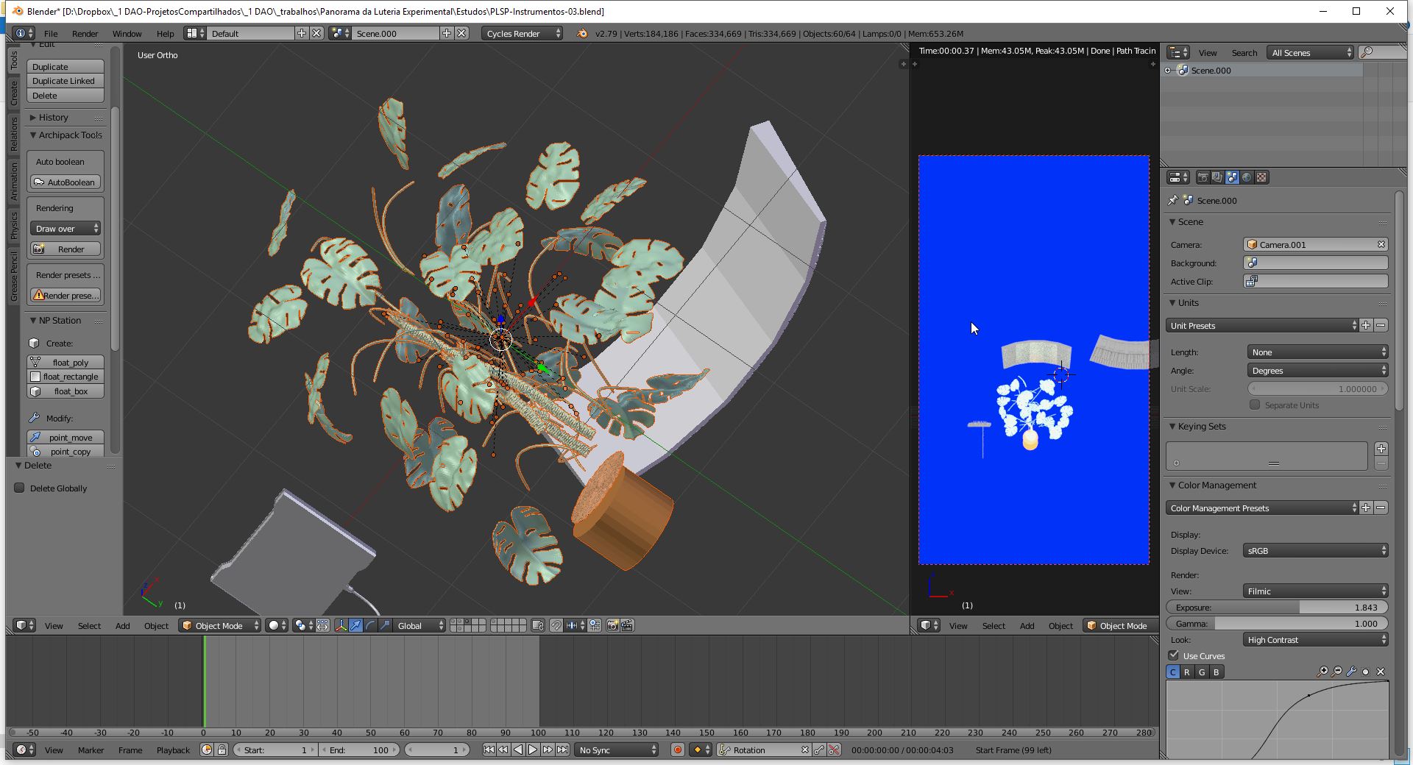The height and width of the screenshot is (765, 1413).
Task: Click the AutoBoolean button
Action: (65, 182)
